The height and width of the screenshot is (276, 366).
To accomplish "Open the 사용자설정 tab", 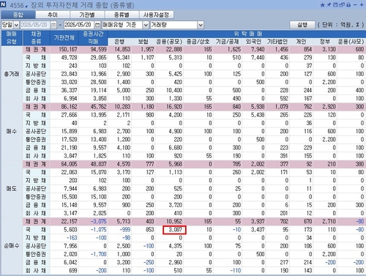I will [157, 15].
